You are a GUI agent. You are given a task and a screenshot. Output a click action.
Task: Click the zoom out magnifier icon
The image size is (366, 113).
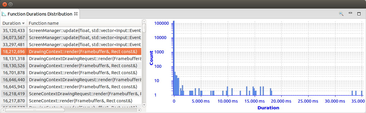tap(341, 14)
